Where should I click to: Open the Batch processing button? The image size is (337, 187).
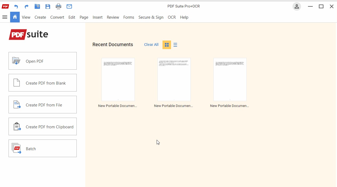(43, 148)
